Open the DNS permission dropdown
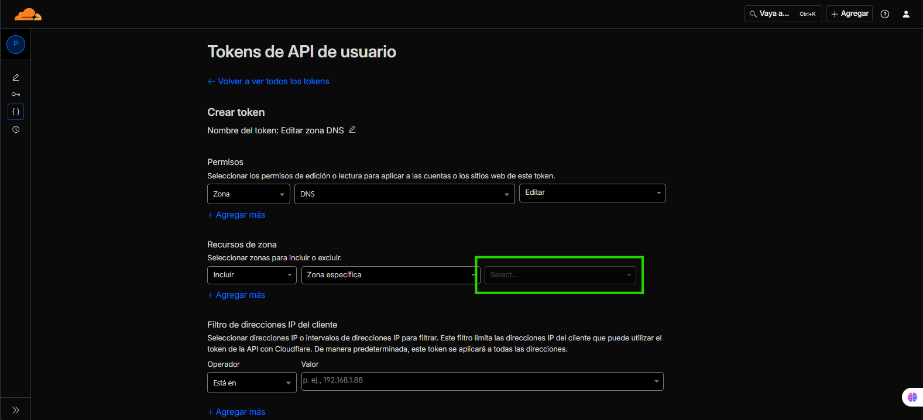923x420 pixels. [404, 194]
